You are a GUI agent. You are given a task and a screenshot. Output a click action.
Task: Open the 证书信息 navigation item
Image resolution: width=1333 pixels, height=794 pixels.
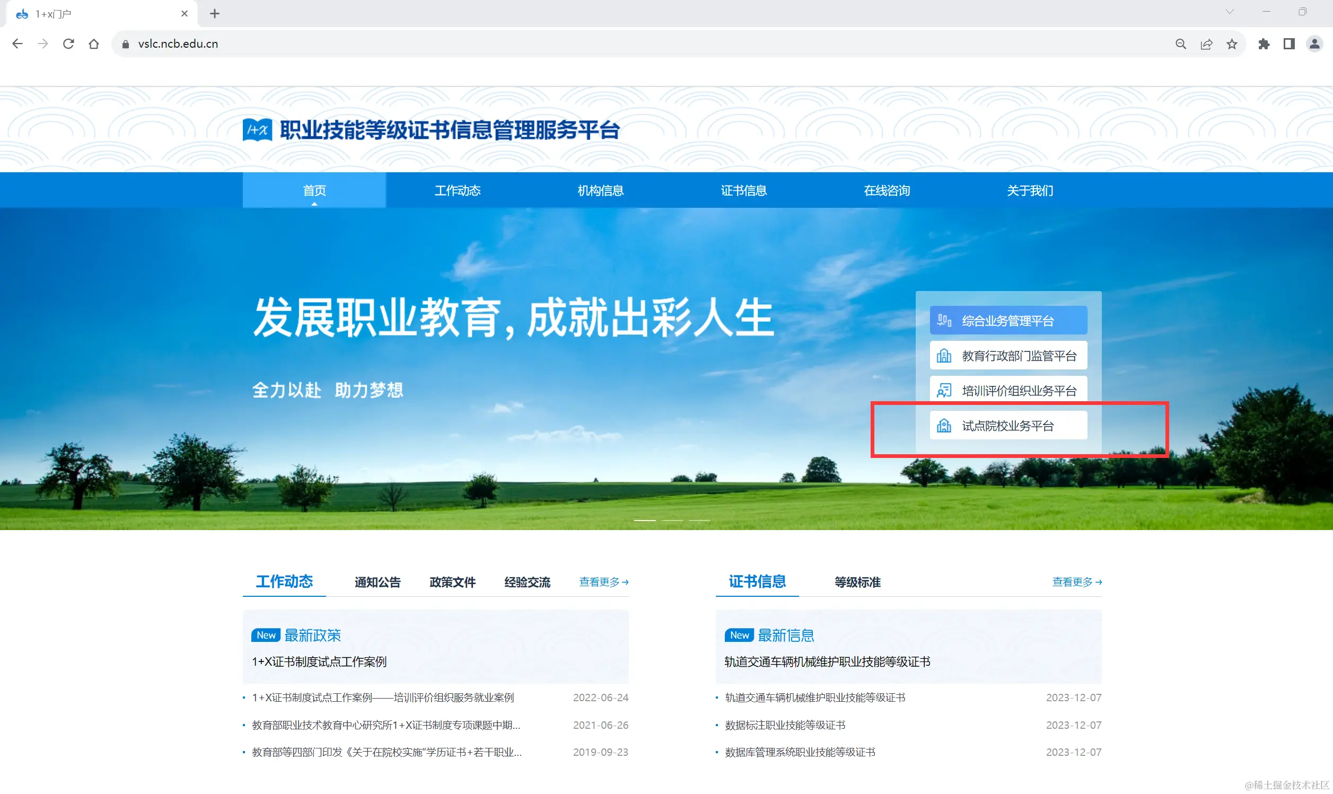click(x=743, y=190)
